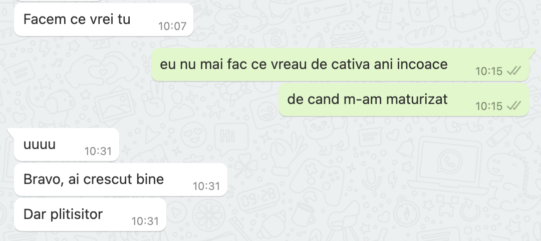This screenshot has width=541, height=241.
Task: Select the 'Dar plitisitor' message
Action: coord(90,214)
